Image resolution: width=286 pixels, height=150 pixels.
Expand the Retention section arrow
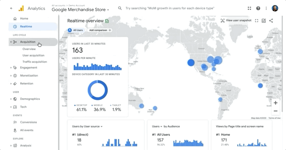point(11,84)
